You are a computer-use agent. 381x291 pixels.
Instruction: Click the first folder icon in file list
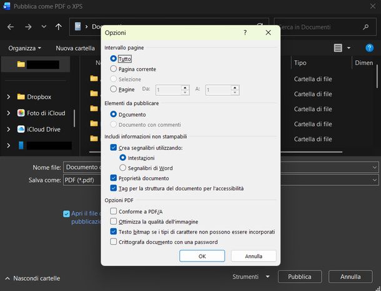(94, 78)
